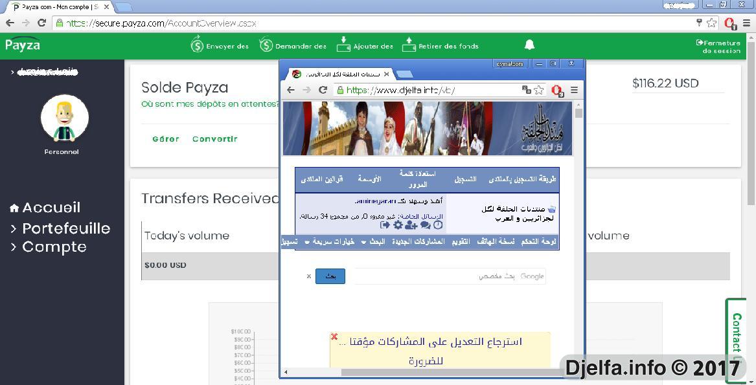Expand the البحث dropdown in forum navbar
The width and height of the screenshot is (756, 385).
tap(374, 241)
